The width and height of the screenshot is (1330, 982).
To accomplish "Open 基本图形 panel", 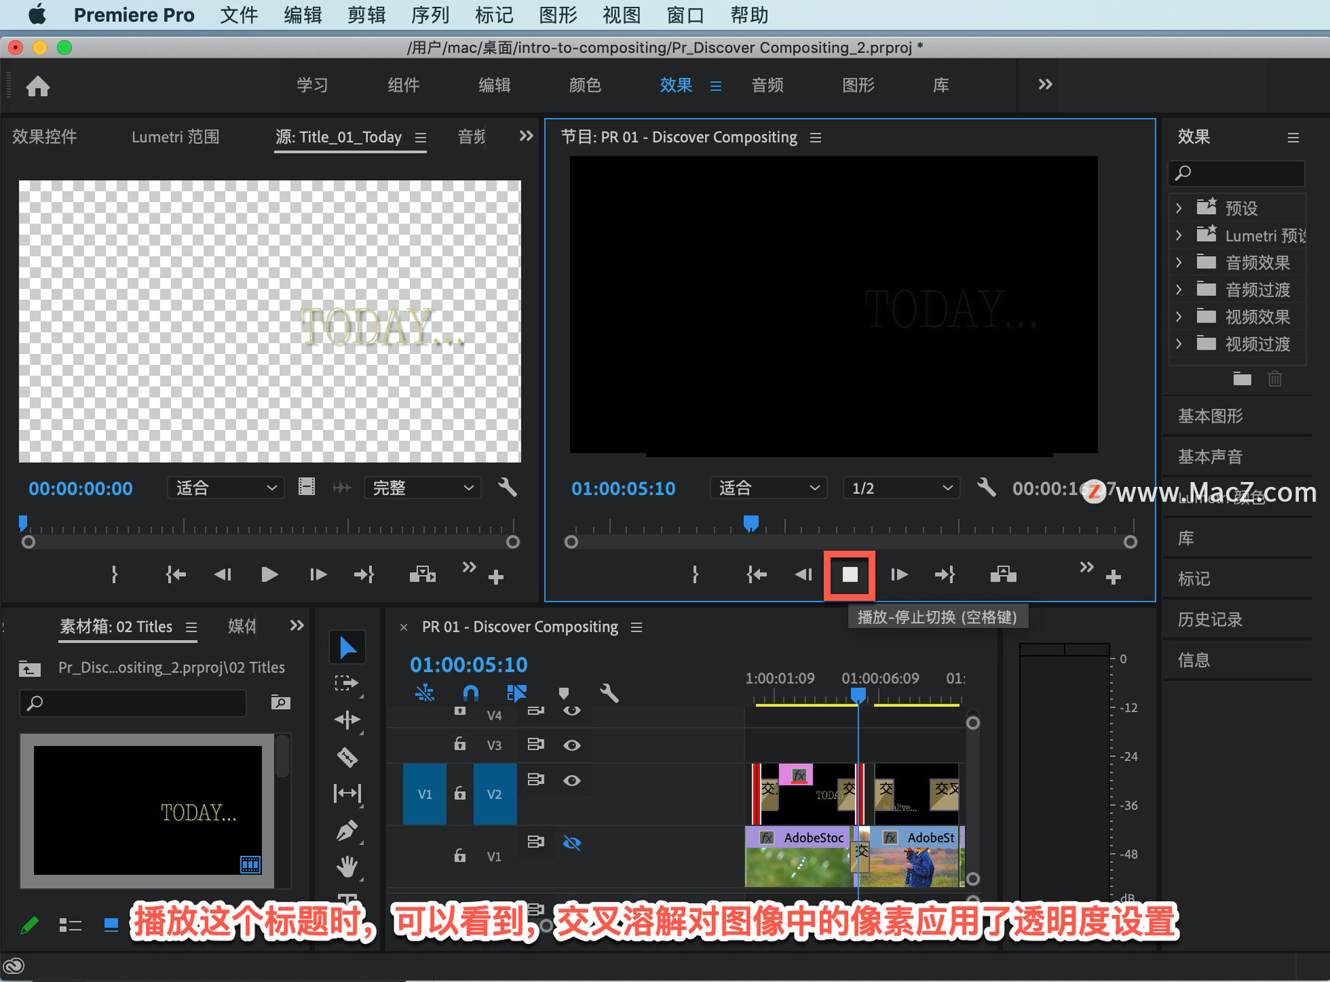I will pos(1210,416).
